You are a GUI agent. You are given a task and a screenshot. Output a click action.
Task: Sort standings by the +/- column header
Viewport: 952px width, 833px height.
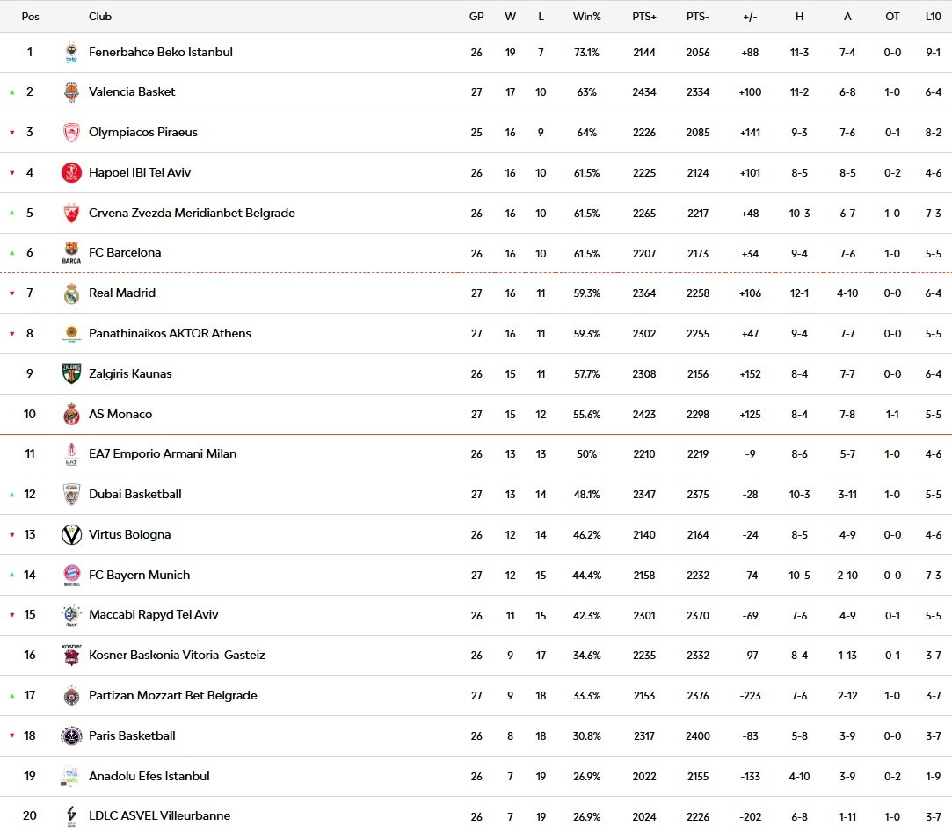point(750,17)
